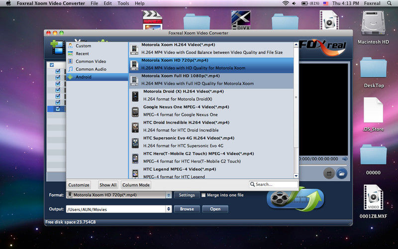
Task: Click the Google Nexus One phone icon
Action: (135, 112)
